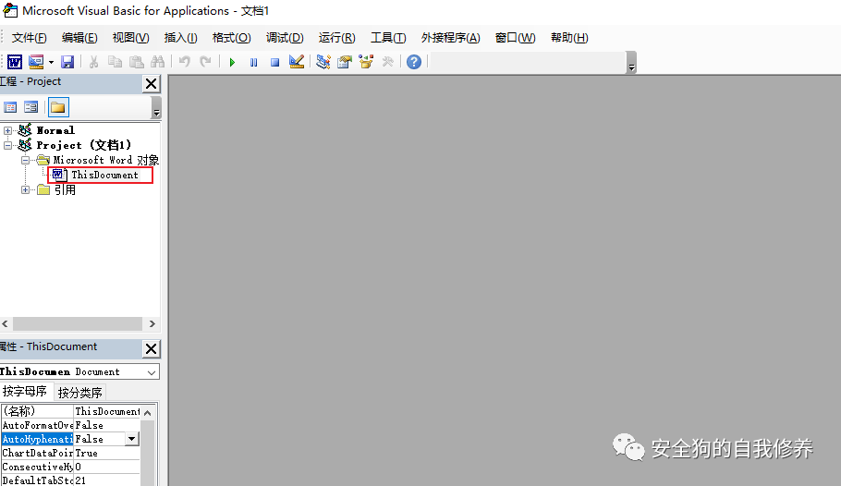Collapse the Microsoft Word 对象 folder

(x=25, y=161)
